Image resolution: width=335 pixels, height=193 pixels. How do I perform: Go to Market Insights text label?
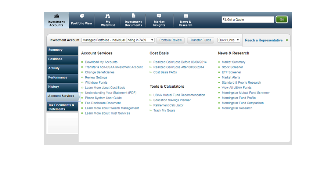[x=159, y=23]
